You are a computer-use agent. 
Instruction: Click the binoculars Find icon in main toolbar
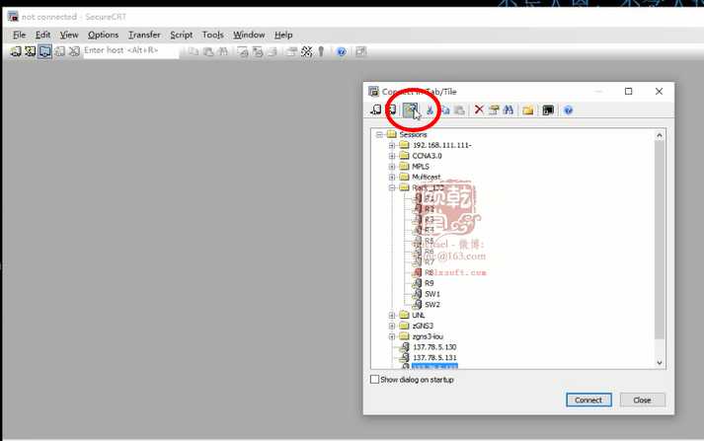point(223,51)
